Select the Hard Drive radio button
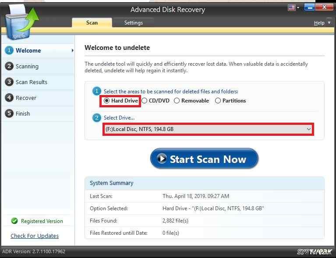336x258 pixels. pyautogui.click(x=106, y=100)
